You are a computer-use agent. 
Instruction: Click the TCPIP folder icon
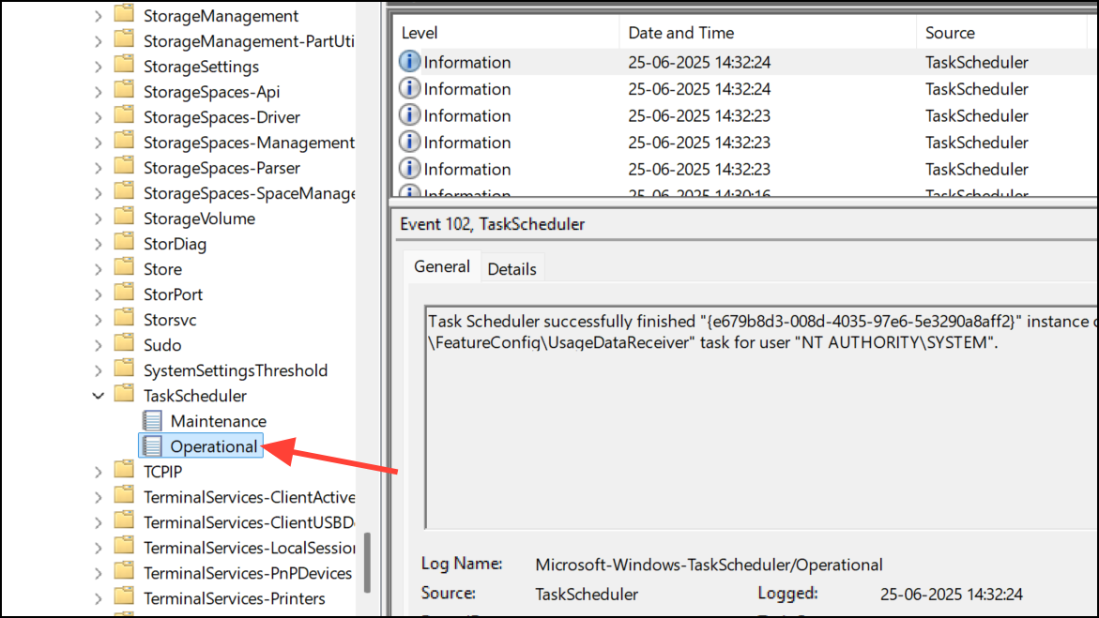point(124,472)
